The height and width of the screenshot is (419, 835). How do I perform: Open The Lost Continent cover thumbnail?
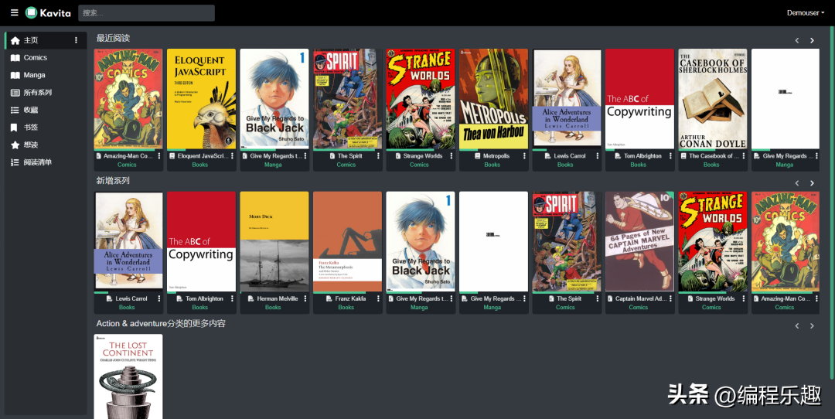point(128,376)
